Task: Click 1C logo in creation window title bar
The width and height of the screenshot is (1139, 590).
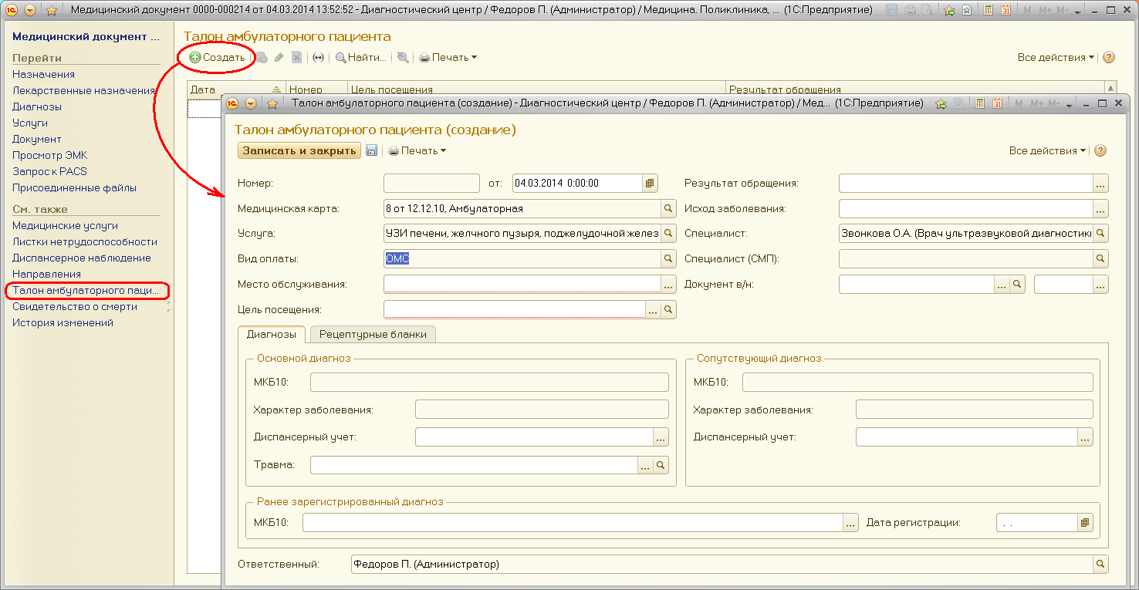Action: [x=232, y=103]
